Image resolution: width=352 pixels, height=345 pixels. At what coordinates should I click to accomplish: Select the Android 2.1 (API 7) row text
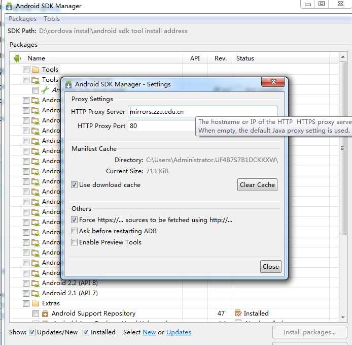click(x=70, y=293)
